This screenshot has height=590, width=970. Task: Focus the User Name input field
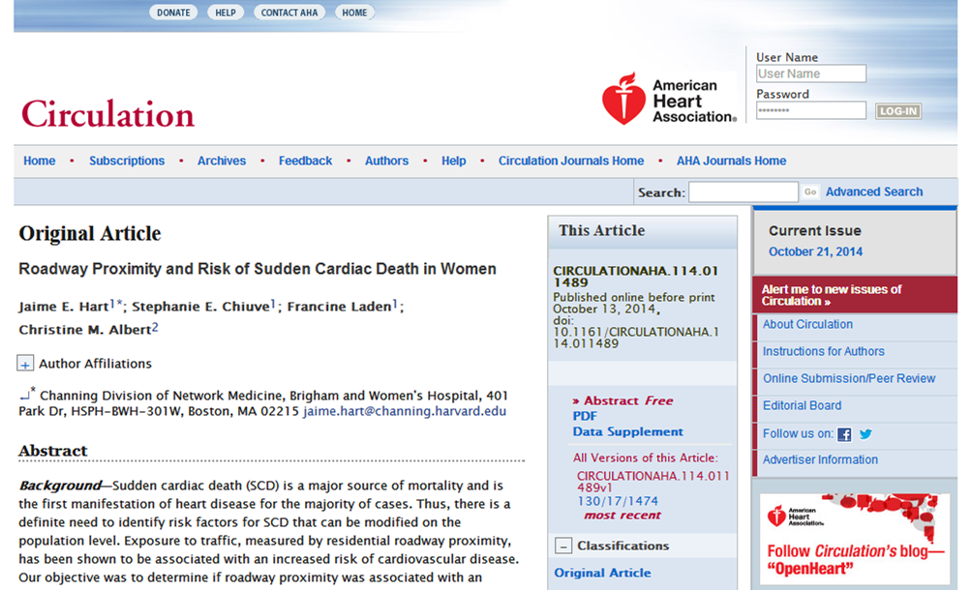(811, 74)
